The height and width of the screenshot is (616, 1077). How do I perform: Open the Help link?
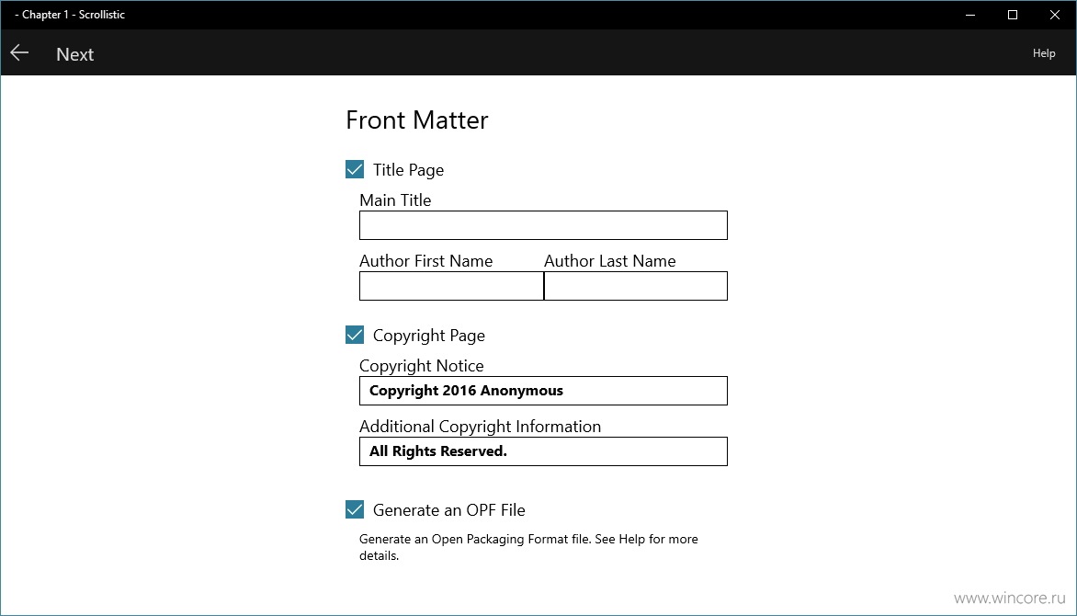point(1043,53)
